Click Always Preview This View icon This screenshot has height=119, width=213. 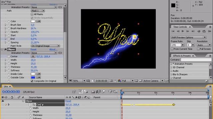70,81
